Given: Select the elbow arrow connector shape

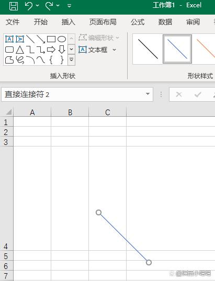Looking at the screenshot, I should coord(41,50).
